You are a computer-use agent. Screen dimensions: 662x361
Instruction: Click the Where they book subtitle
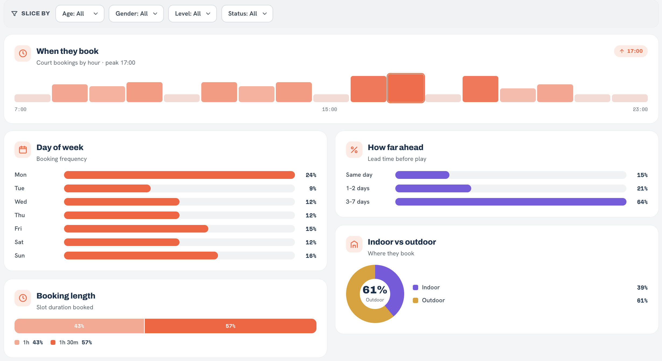pyautogui.click(x=391, y=254)
